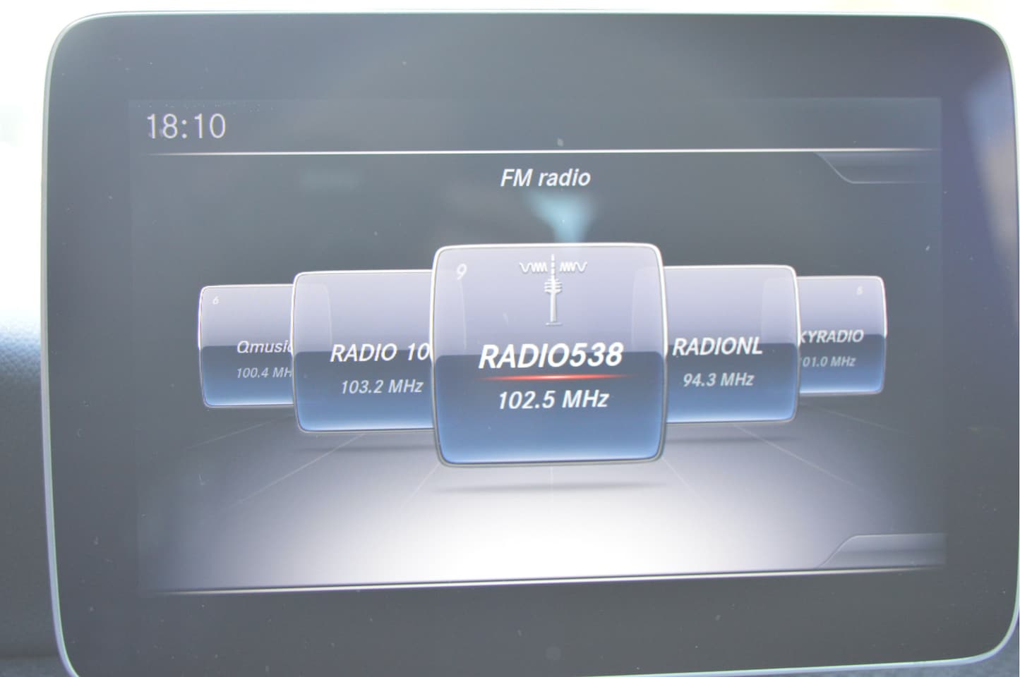Screen dimensions: 1020x677
Task: Choose the SKYRADIO station at 101.0 MHz
Action: (x=841, y=336)
